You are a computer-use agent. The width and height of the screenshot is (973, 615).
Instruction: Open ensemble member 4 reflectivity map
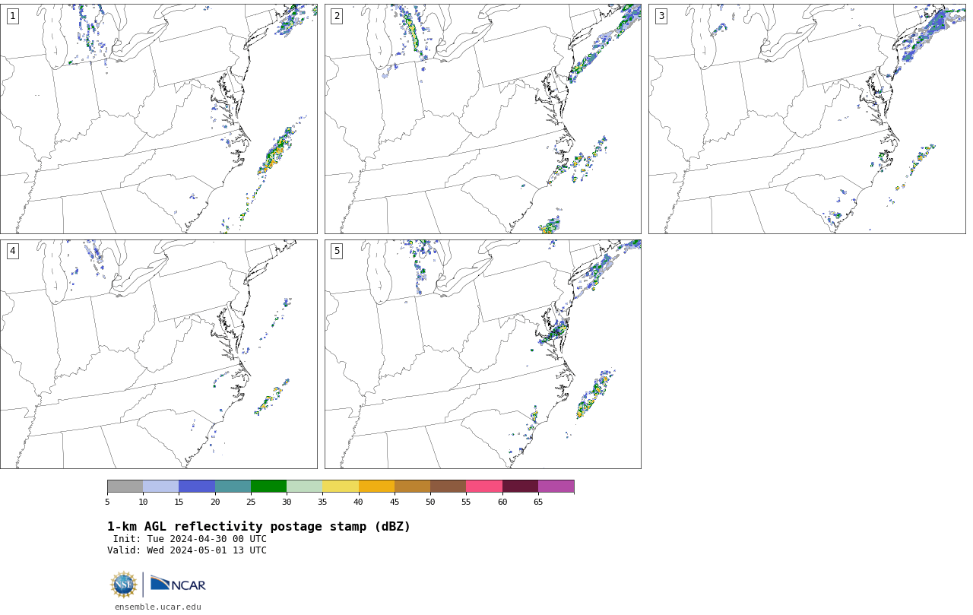pyautogui.click(x=159, y=354)
